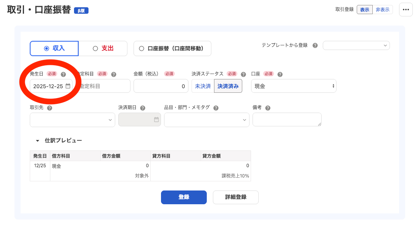Open help for 決済ステータス
The image size is (417, 226).
pyautogui.click(x=243, y=74)
